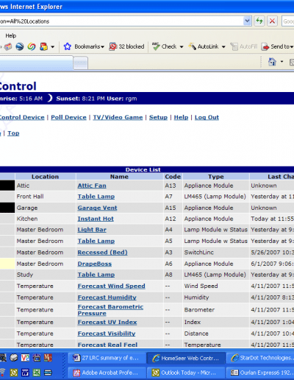Open the Help menu

(11, 35)
